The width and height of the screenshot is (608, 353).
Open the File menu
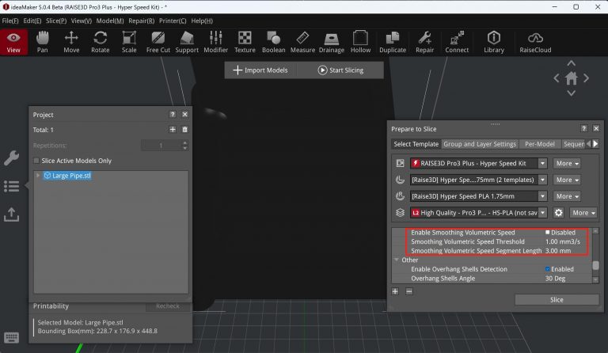[10, 21]
